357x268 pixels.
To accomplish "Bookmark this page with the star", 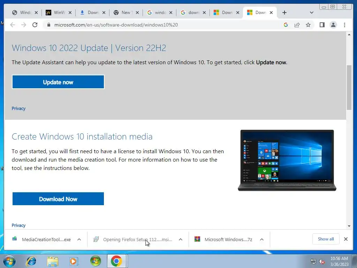I will [308, 25].
